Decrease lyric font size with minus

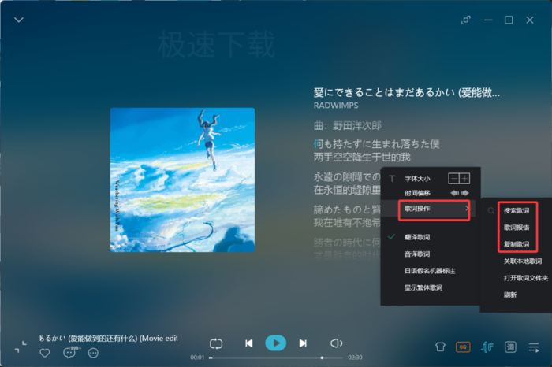(x=453, y=179)
